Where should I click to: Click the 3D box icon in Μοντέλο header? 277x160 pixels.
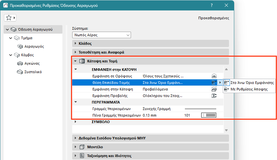coord(82,147)
